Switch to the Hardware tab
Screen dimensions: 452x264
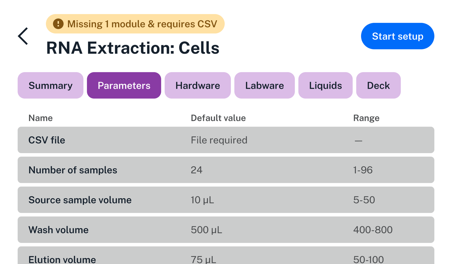[198, 85]
